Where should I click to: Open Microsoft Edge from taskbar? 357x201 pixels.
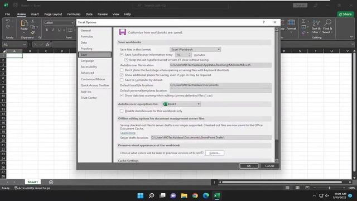point(206,195)
